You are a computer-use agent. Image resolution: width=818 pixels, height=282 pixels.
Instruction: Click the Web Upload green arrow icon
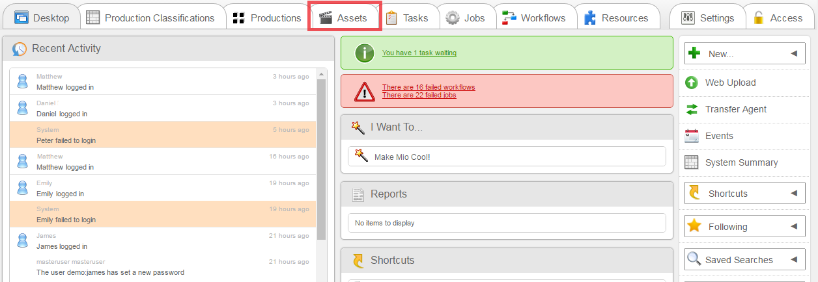pyautogui.click(x=692, y=83)
